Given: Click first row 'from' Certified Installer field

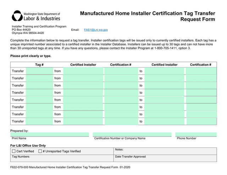Looking at the screenshot, I should click(83, 71).
